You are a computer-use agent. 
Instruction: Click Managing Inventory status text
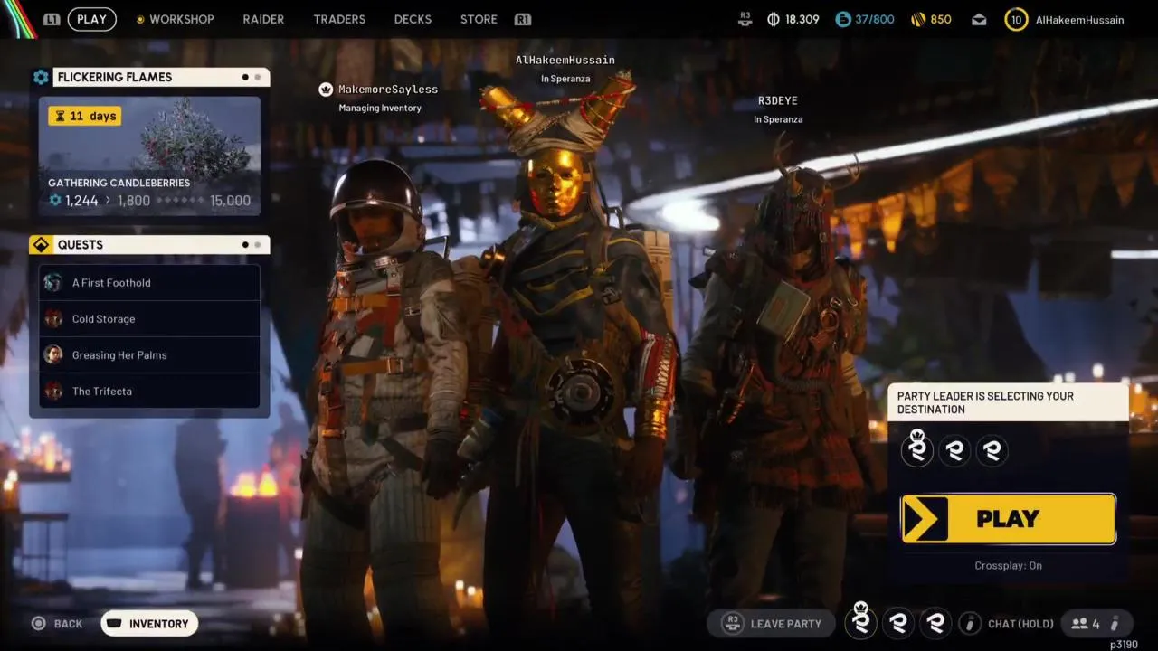pyautogui.click(x=380, y=108)
